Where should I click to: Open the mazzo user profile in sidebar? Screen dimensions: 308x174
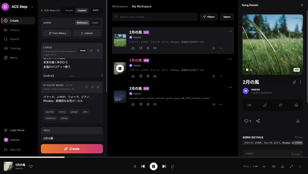pos(12,140)
